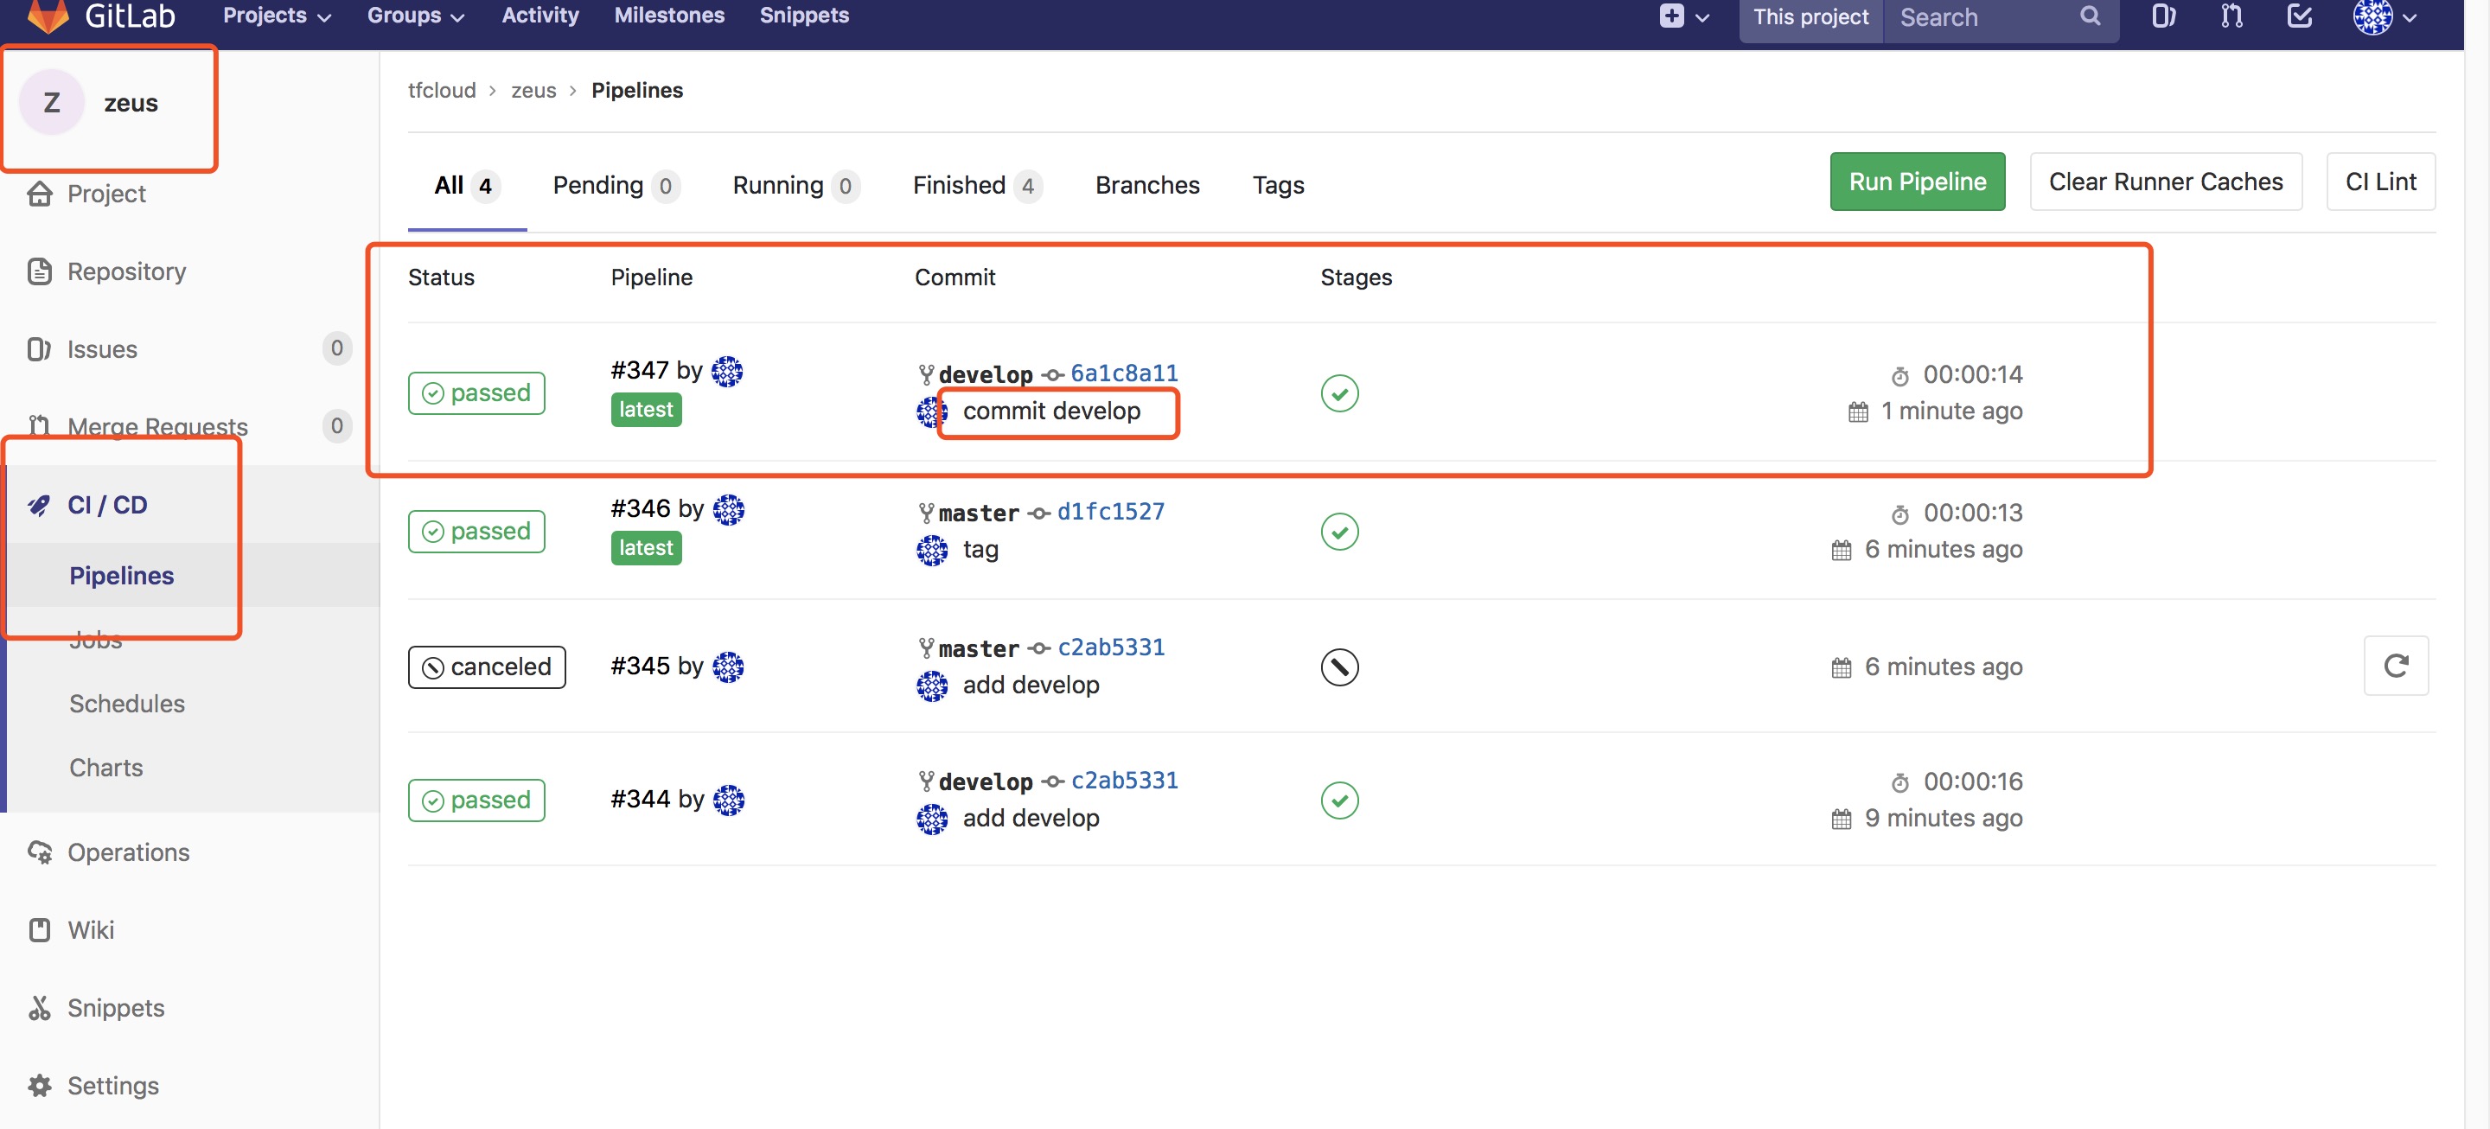The height and width of the screenshot is (1129, 2490).
Task: Switch to the Finished tab
Action: click(976, 186)
